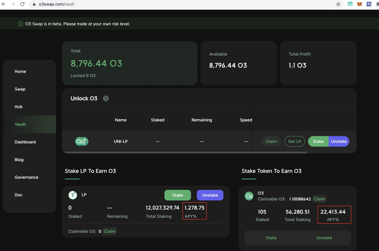This screenshot has height=251, width=379.
Task: Click the O3 Swap beta warning text
Action: click(x=78, y=24)
